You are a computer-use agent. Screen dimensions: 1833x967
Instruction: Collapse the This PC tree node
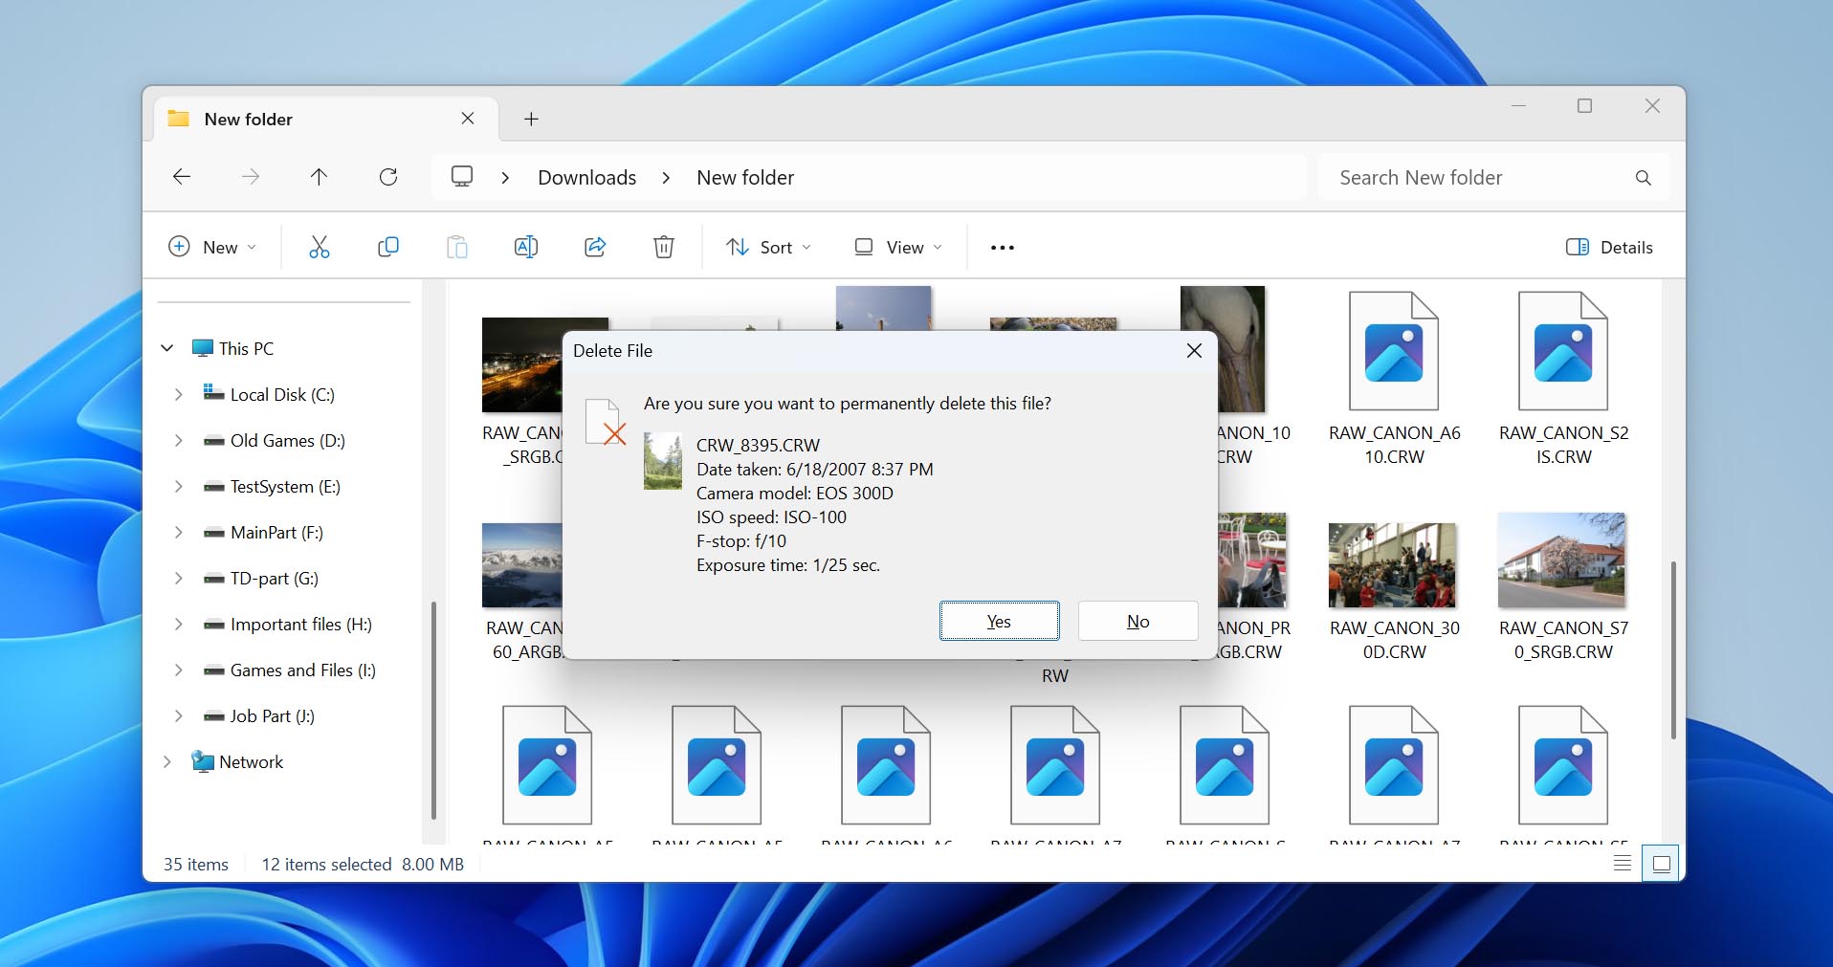[167, 348]
